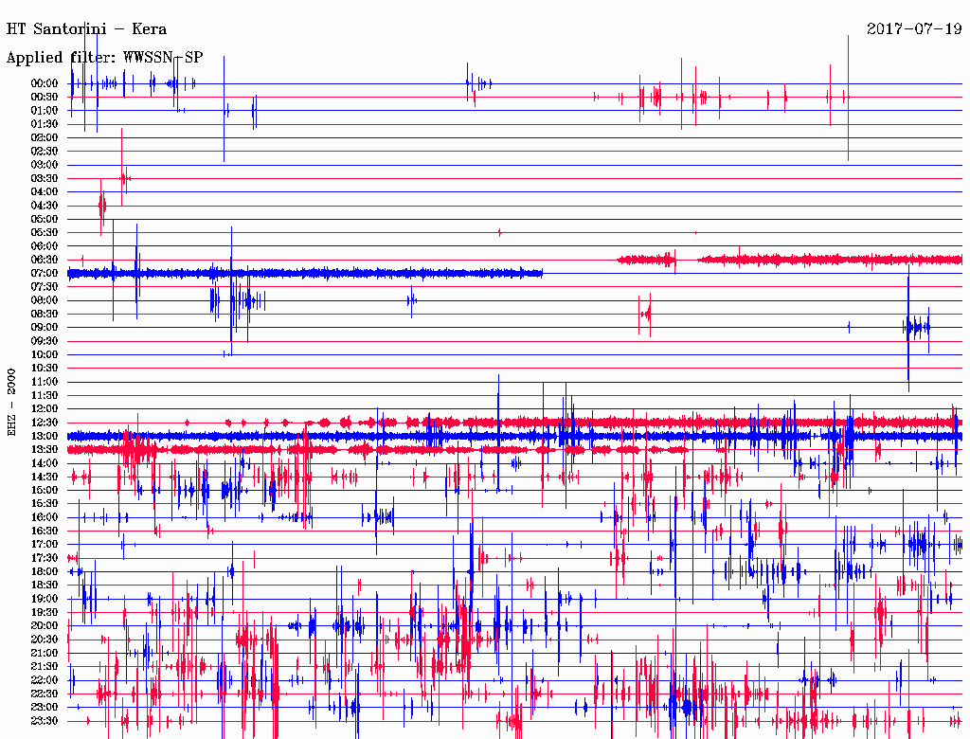Select the 13:00 time label
The width and height of the screenshot is (970, 739).
pyautogui.click(x=45, y=436)
